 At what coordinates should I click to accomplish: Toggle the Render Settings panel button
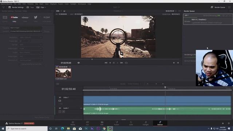(x=16, y=7)
